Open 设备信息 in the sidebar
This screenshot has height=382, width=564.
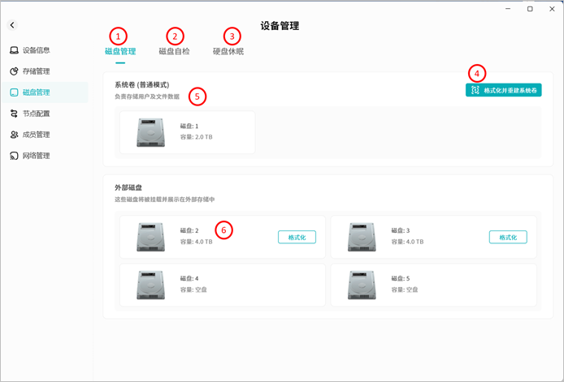pyautogui.click(x=35, y=50)
